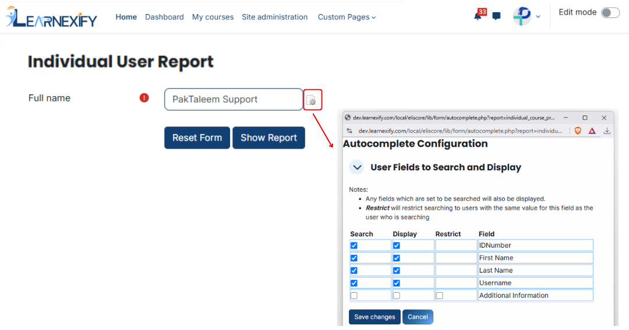Click the red required-field warning icon
The image size is (629, 330).
coord(144,98)
